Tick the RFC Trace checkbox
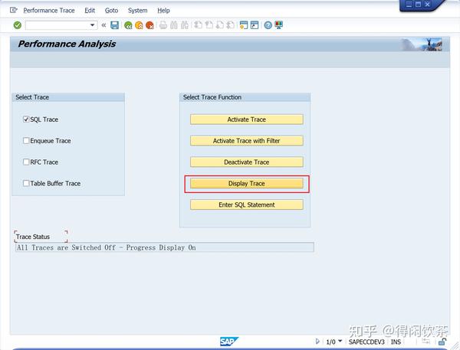Screen dimensions: 460x350 (26, 162)
